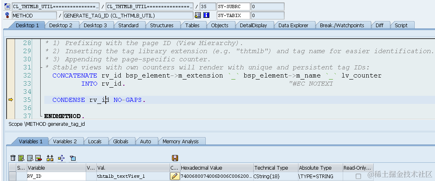The width and height of the screenshot is (435, 181).
Task: Click the CONCATENATE keyword on line 32
Action: click(x=75, y=75)
